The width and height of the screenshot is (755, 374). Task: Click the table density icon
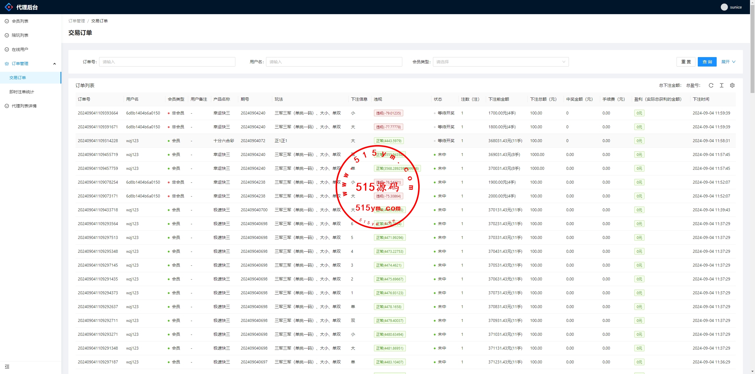pyautogui.click(x=722, y=85)
